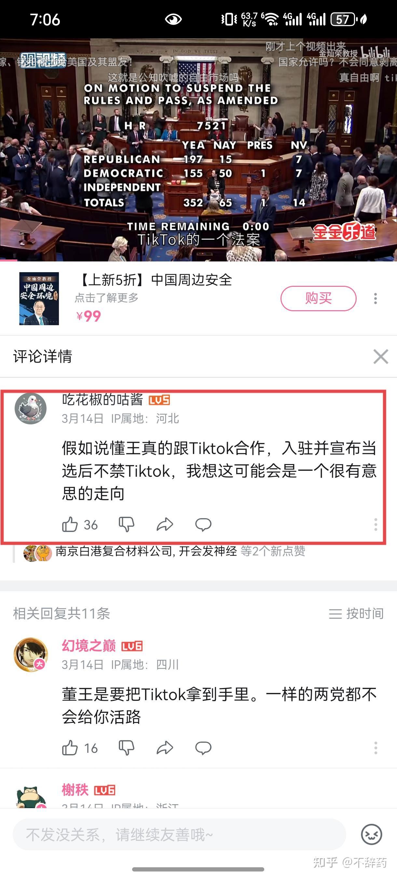Like 幻境之巅's reply with 16 likes
The width and height of the screenshot is (397, 878).
[x=70, y=748]
